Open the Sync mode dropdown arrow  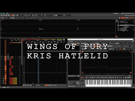pyautogui.click(x=33, y=15)
